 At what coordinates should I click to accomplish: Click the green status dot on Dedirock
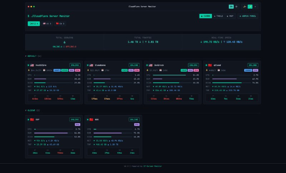coord(147,65)
